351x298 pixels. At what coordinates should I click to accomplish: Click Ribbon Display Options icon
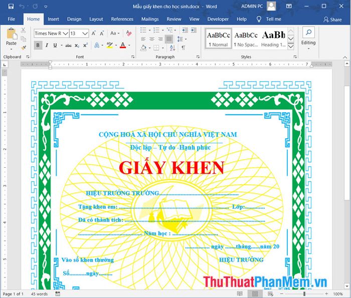(289, 6)
